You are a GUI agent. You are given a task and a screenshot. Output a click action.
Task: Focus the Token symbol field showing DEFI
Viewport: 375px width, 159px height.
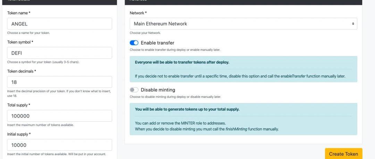coord(59,53)
